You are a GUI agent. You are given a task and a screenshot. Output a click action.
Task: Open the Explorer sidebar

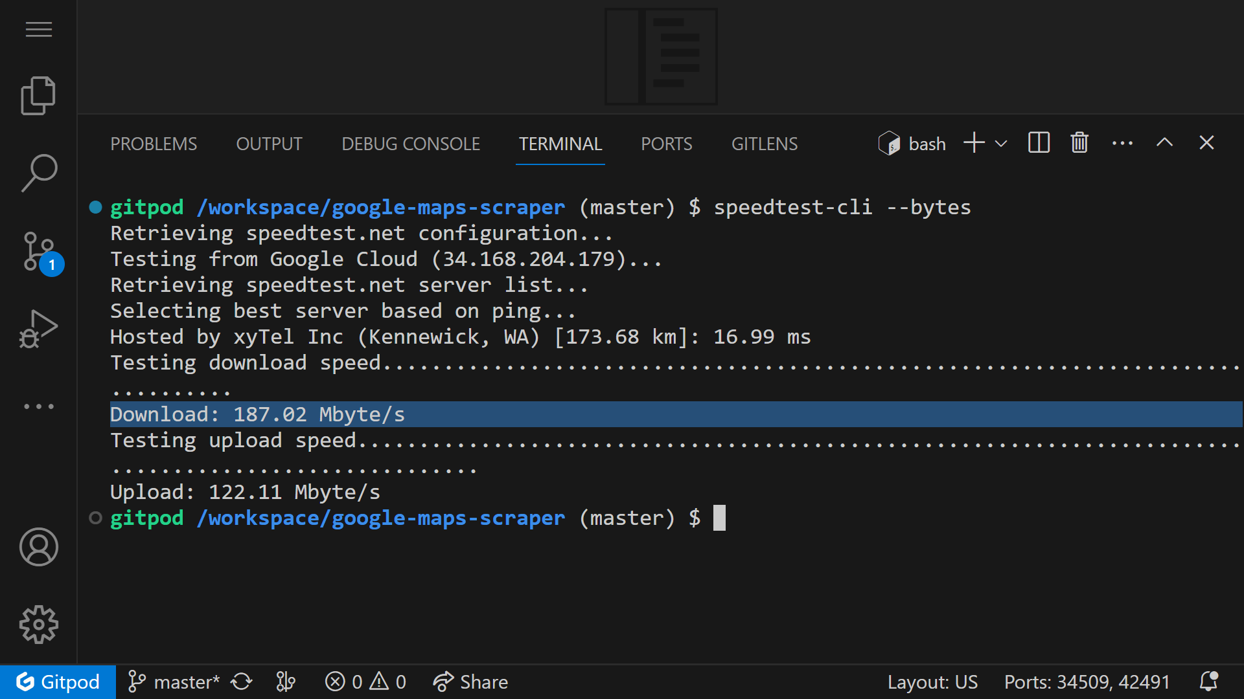[x=38, y=95]
